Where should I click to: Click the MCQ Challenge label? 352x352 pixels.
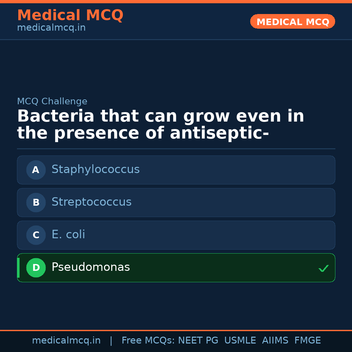click(52, 101)
